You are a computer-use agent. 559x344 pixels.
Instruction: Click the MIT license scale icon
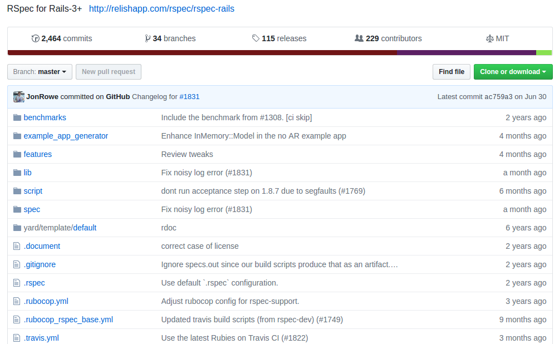coord(490,38)
